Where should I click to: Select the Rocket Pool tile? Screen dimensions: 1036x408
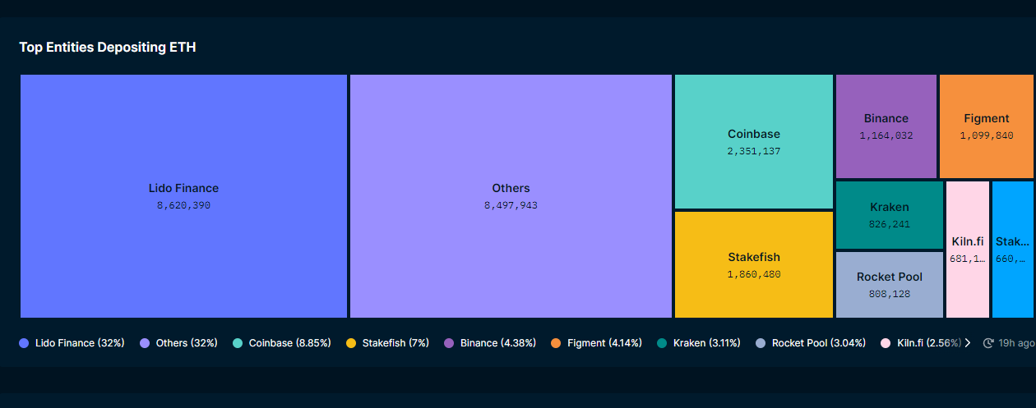tap(890, 285)
